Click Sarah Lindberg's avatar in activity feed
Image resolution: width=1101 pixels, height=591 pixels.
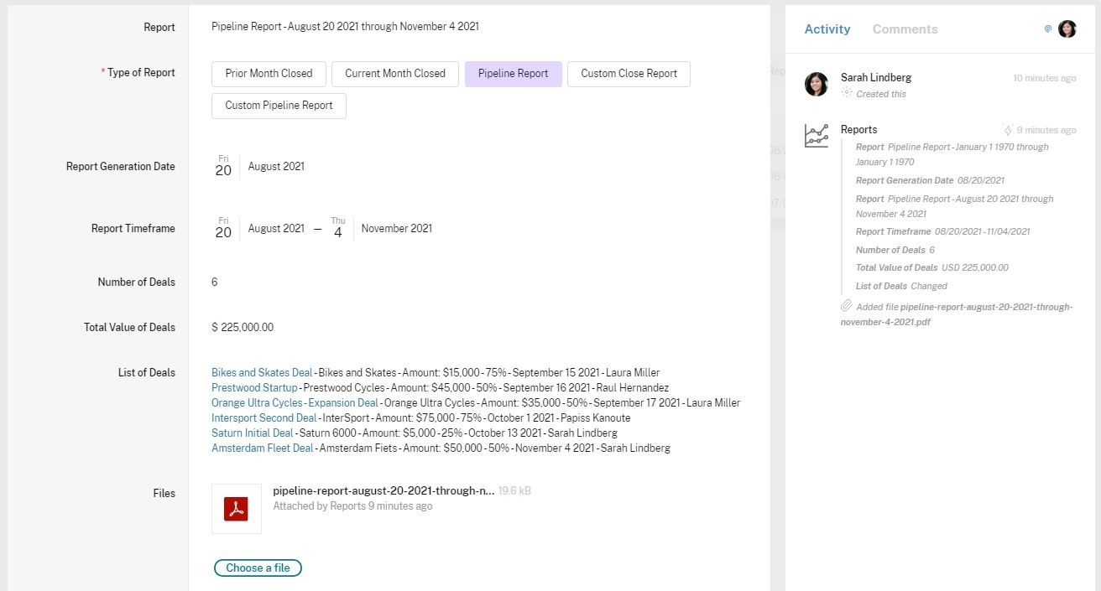[816, 84]
